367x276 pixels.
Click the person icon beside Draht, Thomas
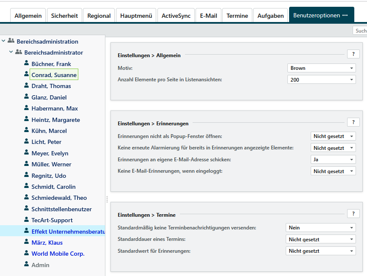[26, 86]
